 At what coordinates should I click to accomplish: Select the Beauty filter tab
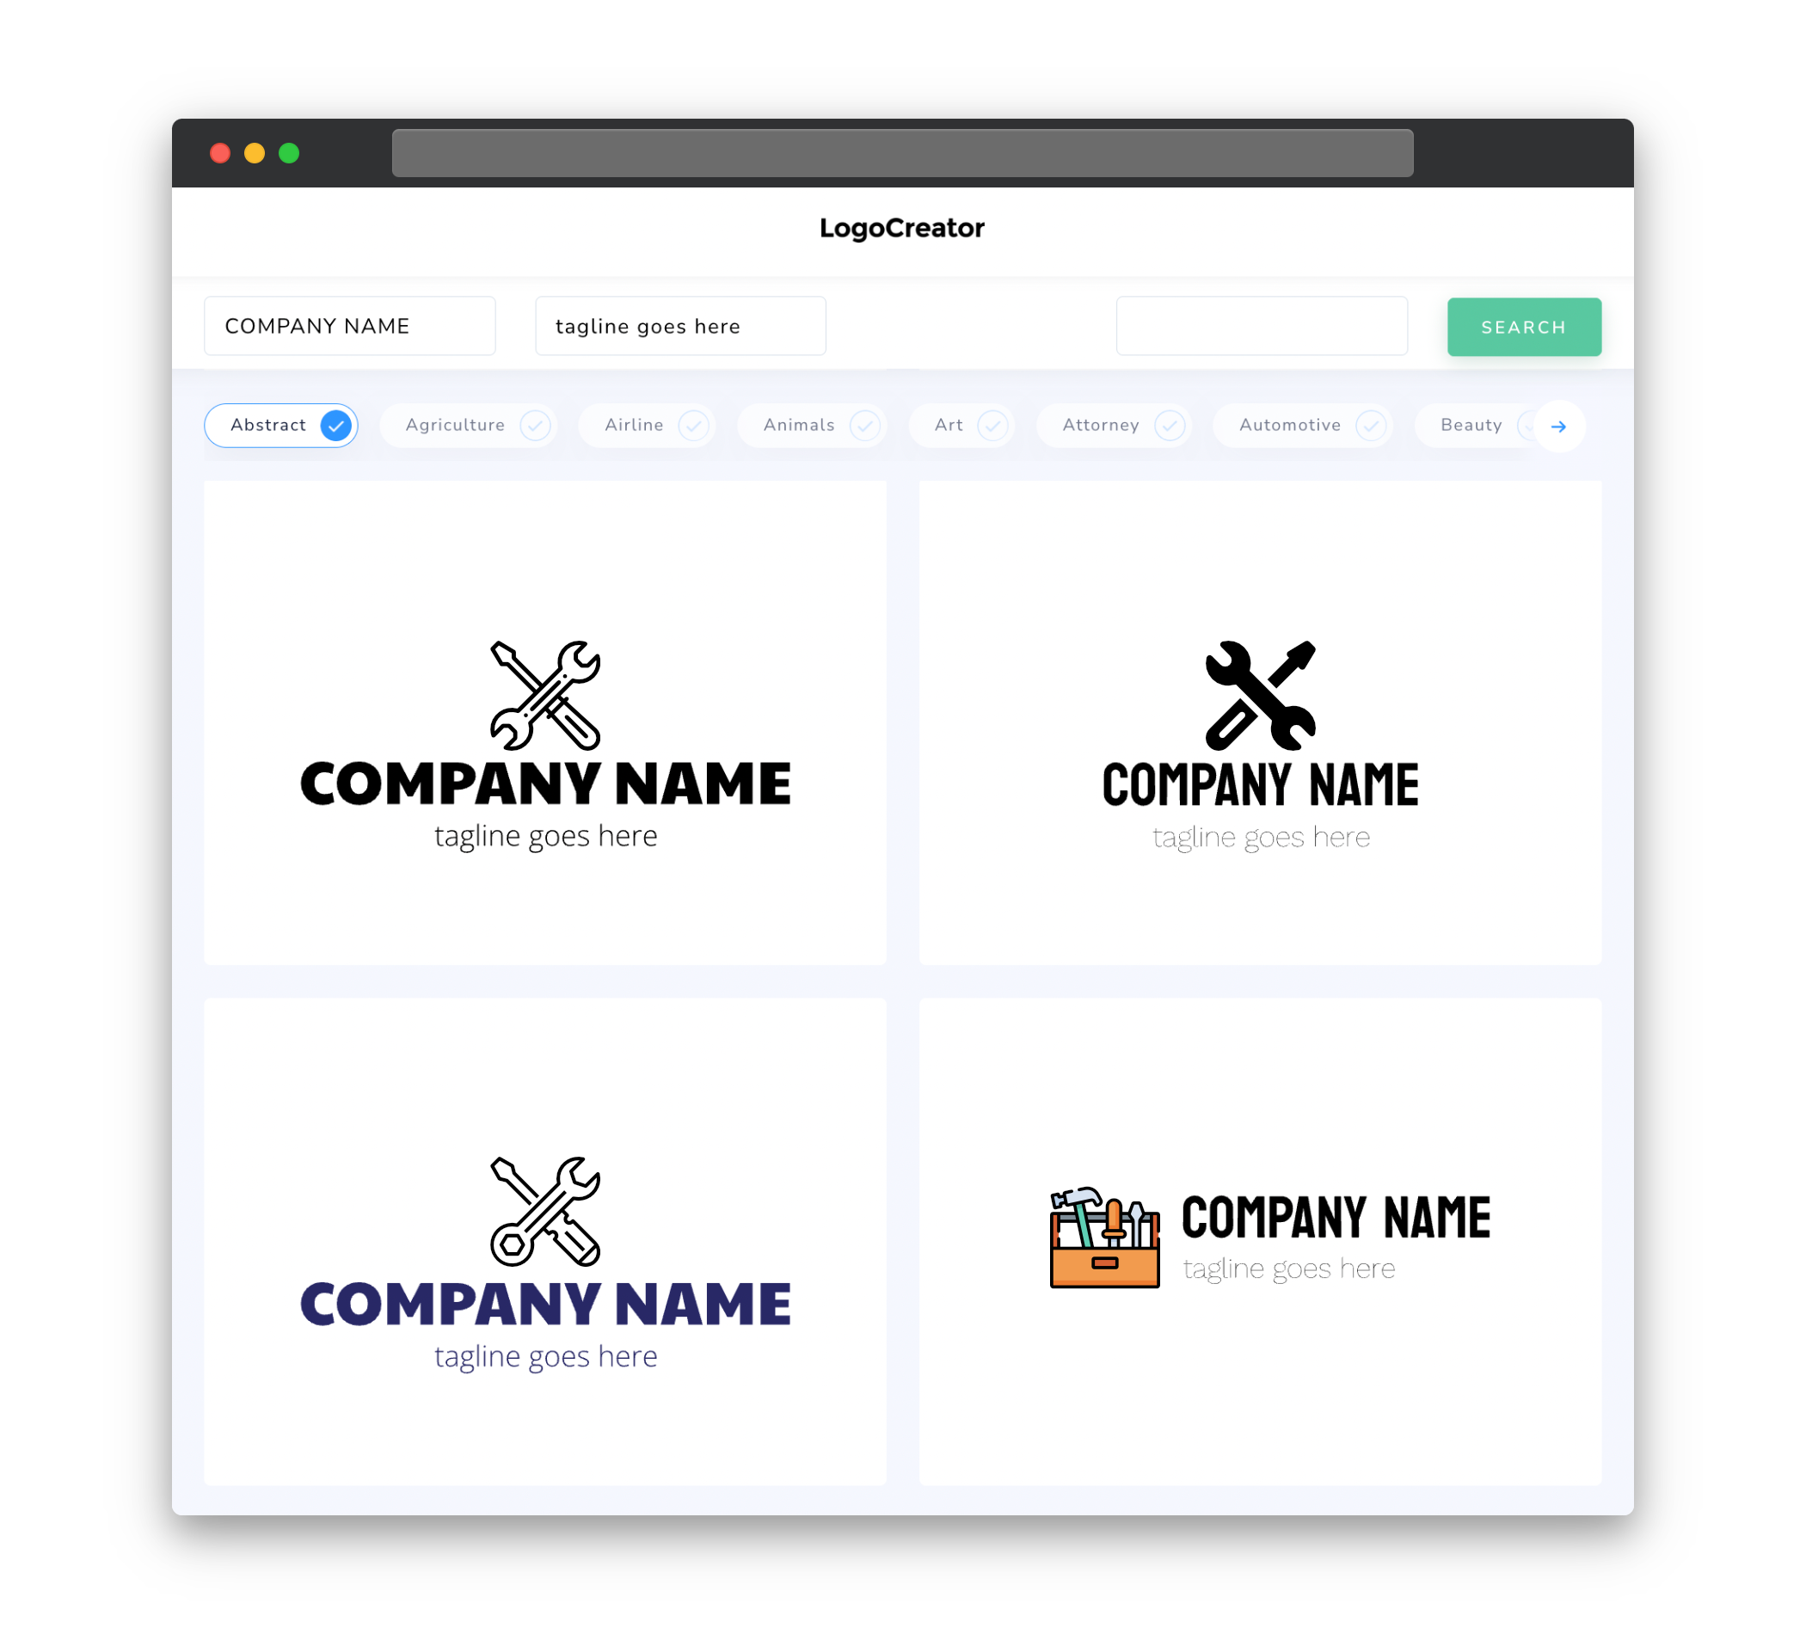tap(1470, 425)
